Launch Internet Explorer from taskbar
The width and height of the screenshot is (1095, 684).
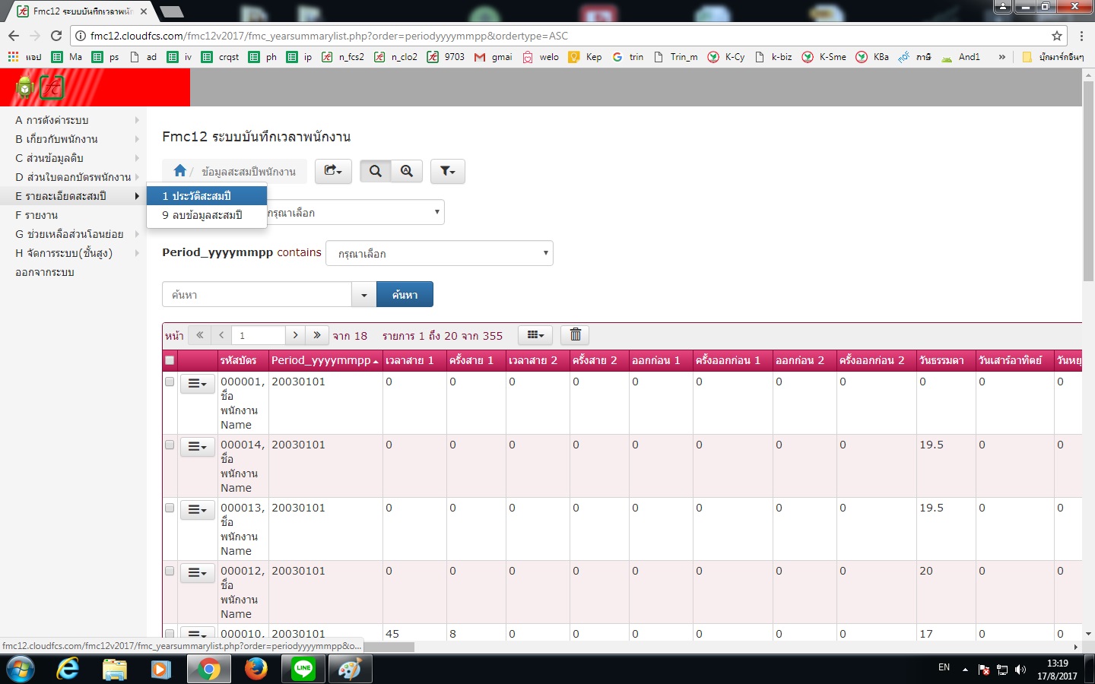pos(68,669)
